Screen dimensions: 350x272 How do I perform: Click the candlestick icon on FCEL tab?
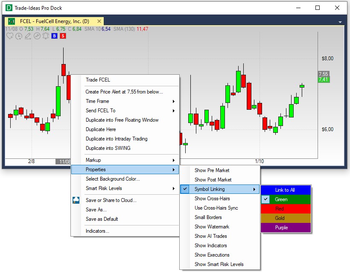tap(12, 21)
